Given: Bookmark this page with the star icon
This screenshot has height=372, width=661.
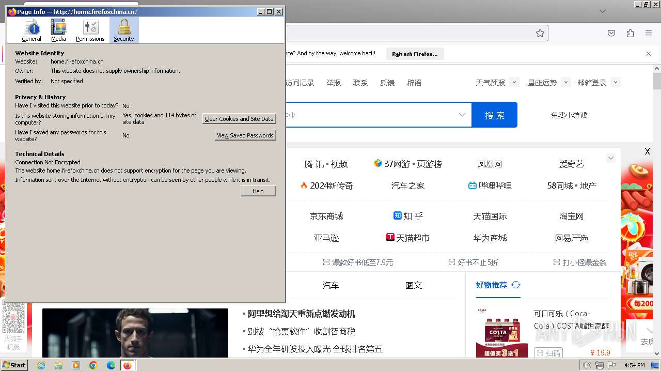Looking at the screenshot, I should [x=540, y=33].
